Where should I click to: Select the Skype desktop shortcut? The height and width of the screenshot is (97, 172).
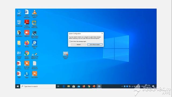(x=27, y=75)
